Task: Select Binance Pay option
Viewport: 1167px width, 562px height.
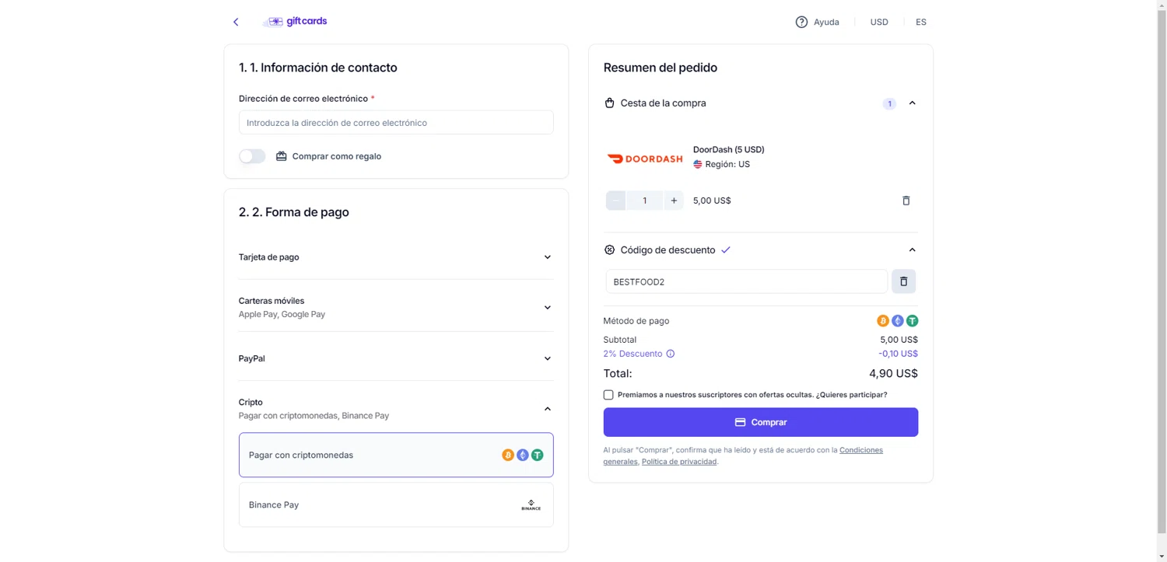Action: [396, 504]
